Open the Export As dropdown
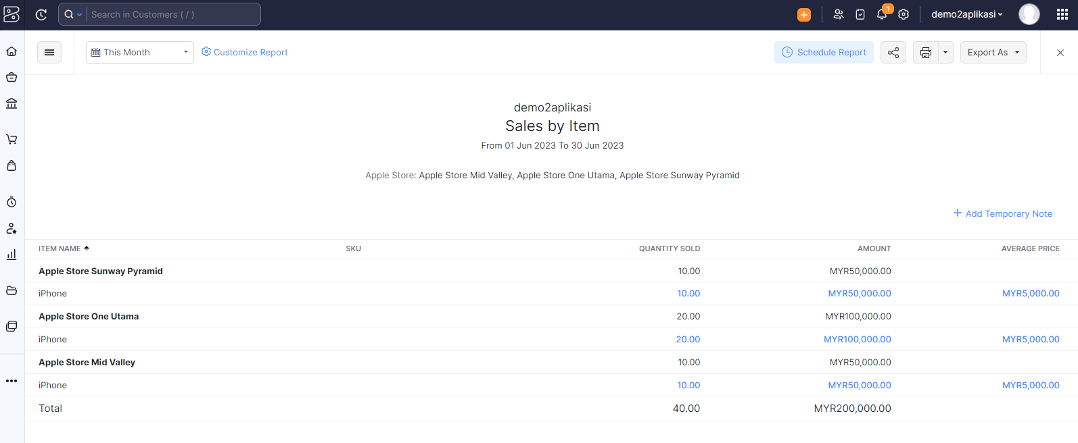The image size is (1078, 443). point(993,52)
